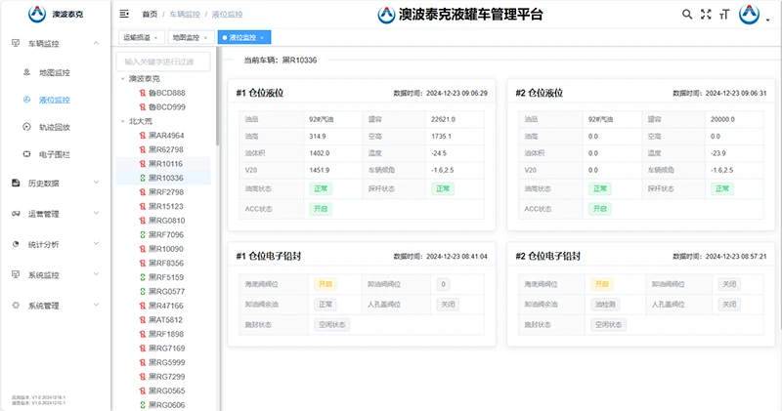
Task: Click green status icon beside 黑RF5159
Action: pos(143,277)
